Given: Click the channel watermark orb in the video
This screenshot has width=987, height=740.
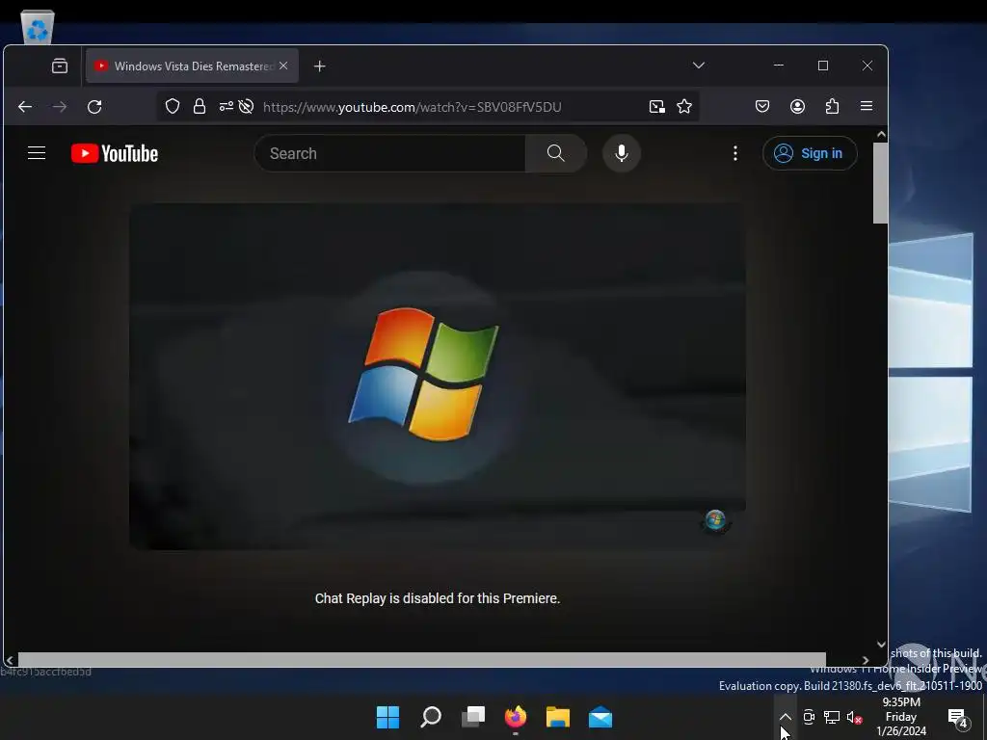Looking at the screenshot, I should 715,521.
